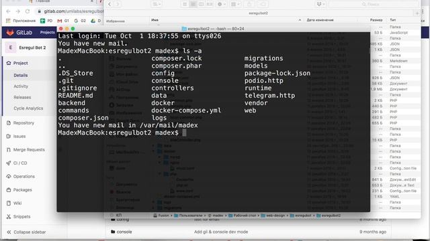This screenshot has height=241, width=430.
Task: Click the GitLab fox logo
Action: pos(10,33)
